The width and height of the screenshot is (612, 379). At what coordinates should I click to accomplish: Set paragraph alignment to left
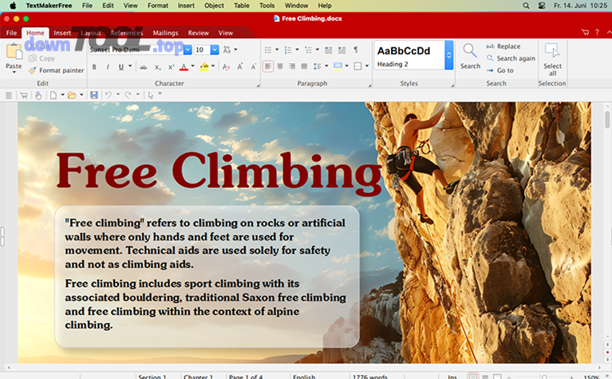(268, 67)
